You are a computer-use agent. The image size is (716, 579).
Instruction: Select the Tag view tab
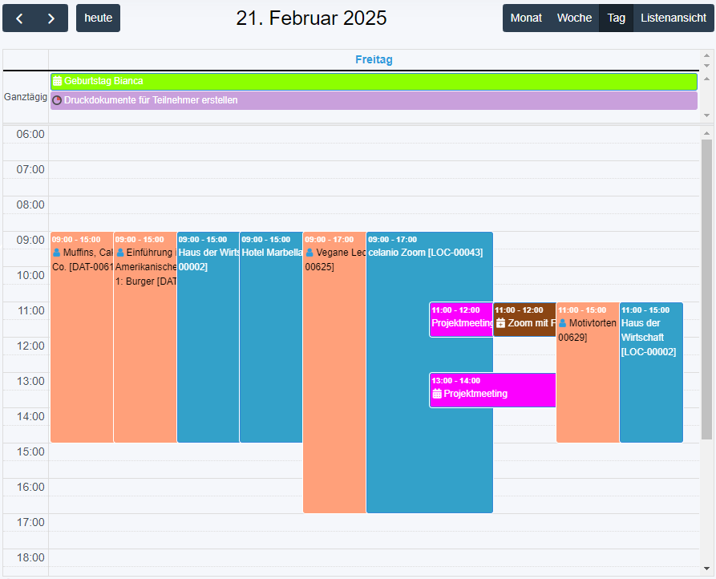[616, 18]
